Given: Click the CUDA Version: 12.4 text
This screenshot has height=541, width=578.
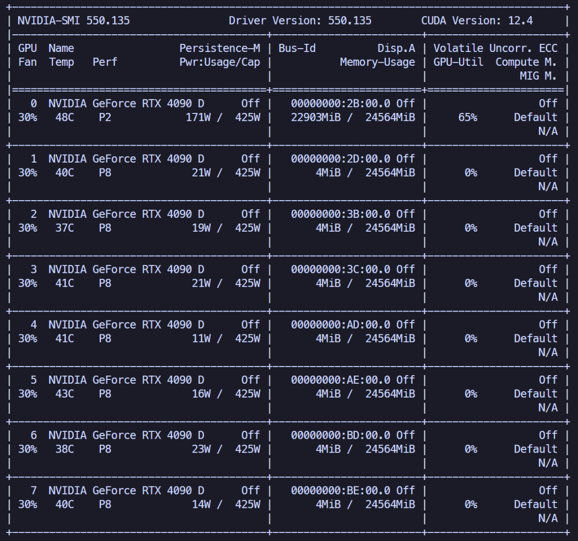Looking at the screenshot, I should (x=477, y=21).
